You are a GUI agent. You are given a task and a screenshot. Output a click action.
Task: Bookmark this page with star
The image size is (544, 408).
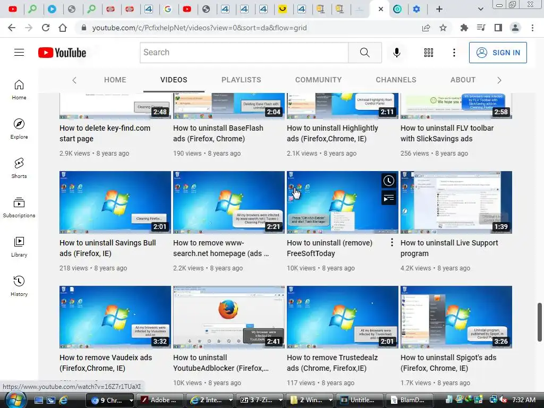(x=443, y=28)
